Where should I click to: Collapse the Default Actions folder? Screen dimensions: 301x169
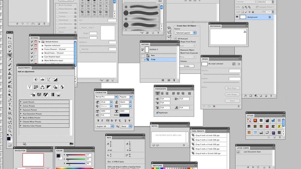tap(39, 42)
